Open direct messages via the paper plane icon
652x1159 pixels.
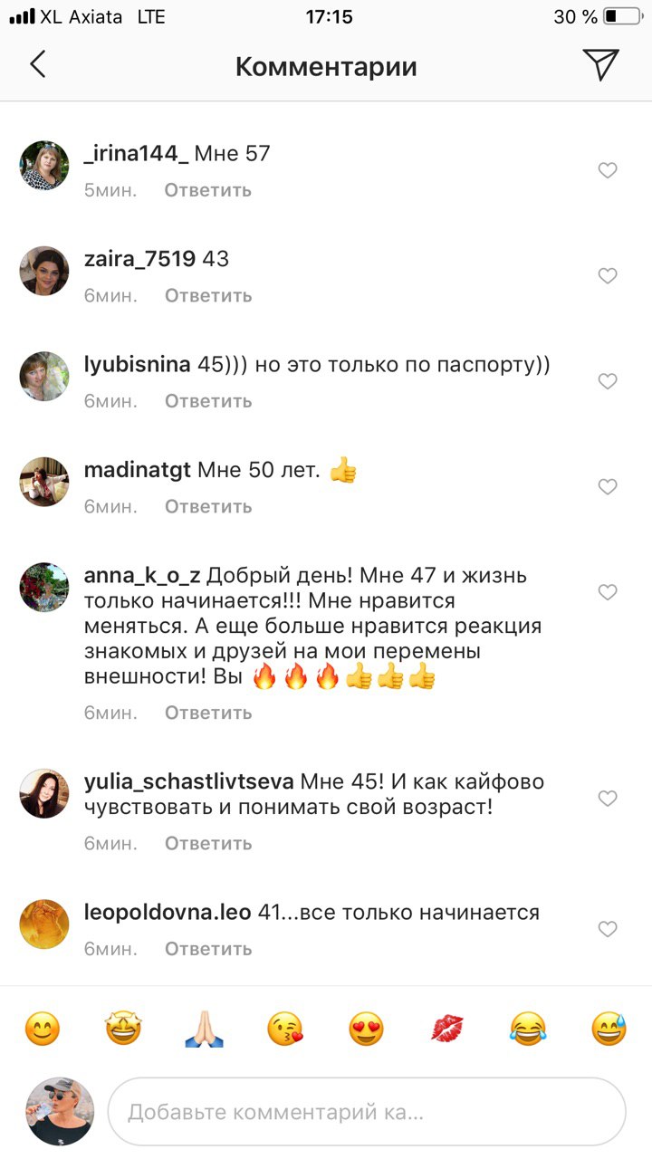600,64
